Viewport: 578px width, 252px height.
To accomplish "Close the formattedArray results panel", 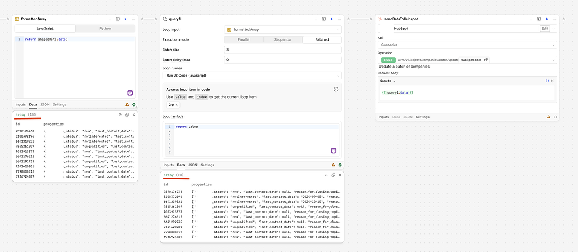I will tap(134, 114).
